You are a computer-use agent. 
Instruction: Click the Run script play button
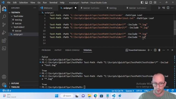coord(159,8)
